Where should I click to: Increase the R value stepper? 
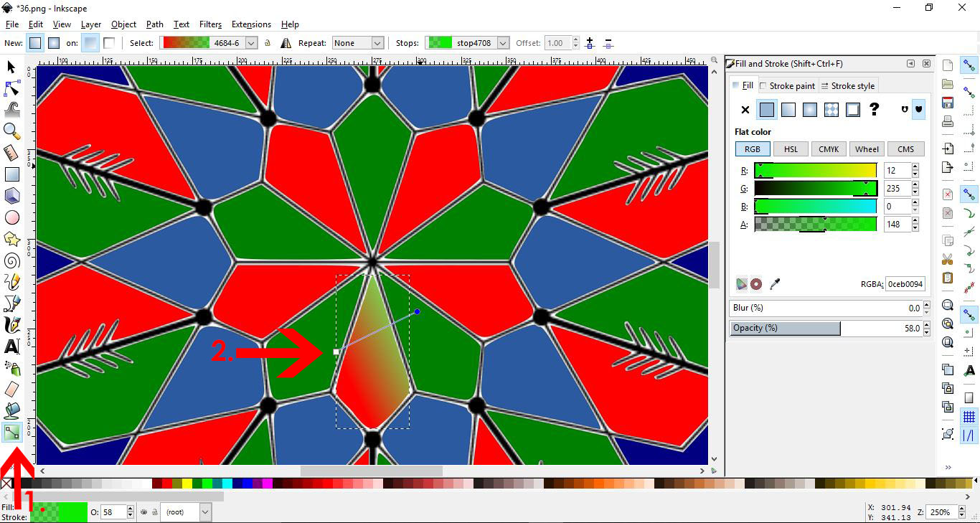coord(915,167)
